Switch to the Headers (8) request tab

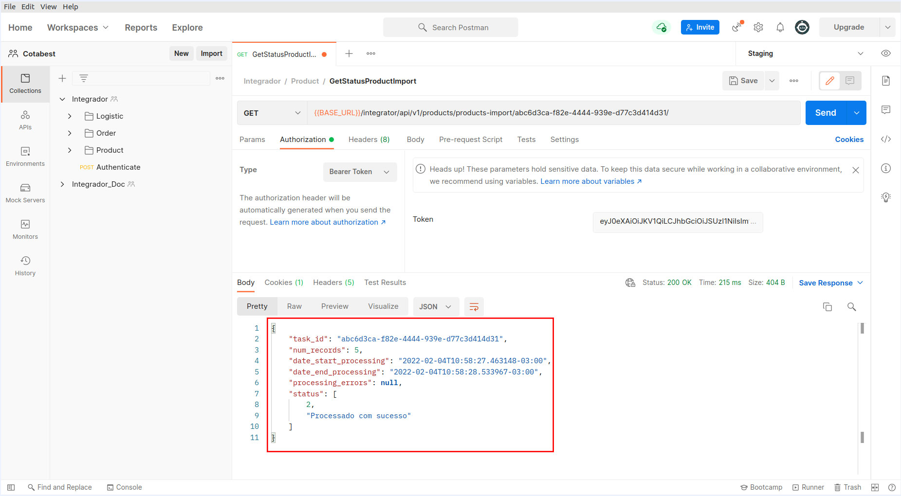tap(369, 140)
